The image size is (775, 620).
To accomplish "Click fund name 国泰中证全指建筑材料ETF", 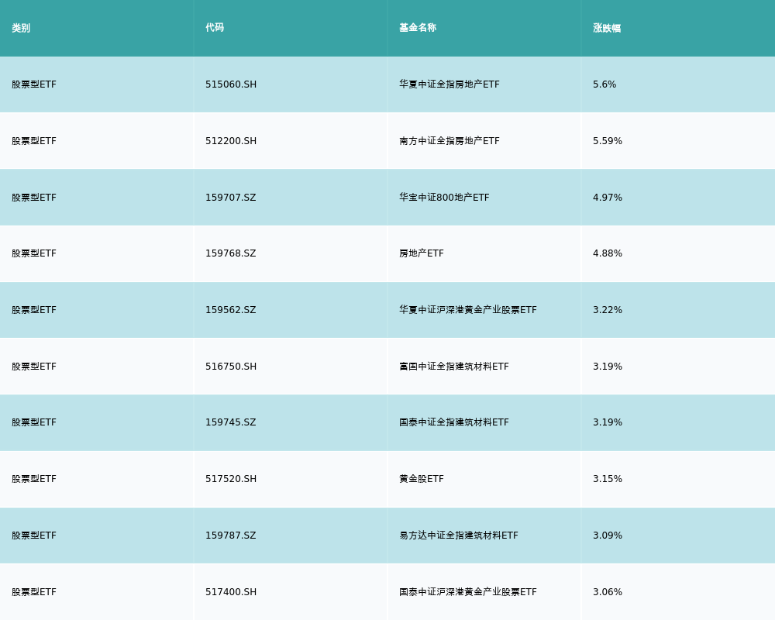I will pyautogui.click(x=453, y=422).
